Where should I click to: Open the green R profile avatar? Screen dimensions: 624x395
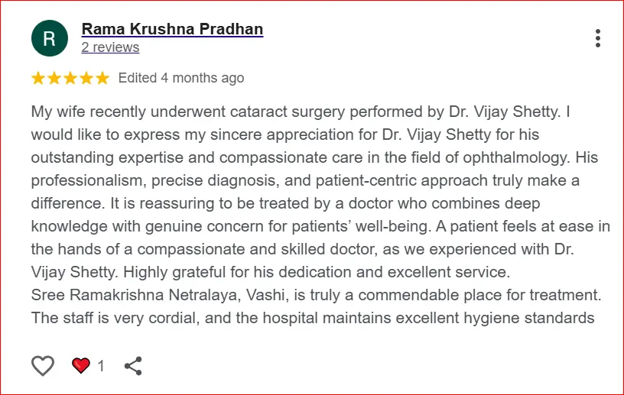[50, 38]
